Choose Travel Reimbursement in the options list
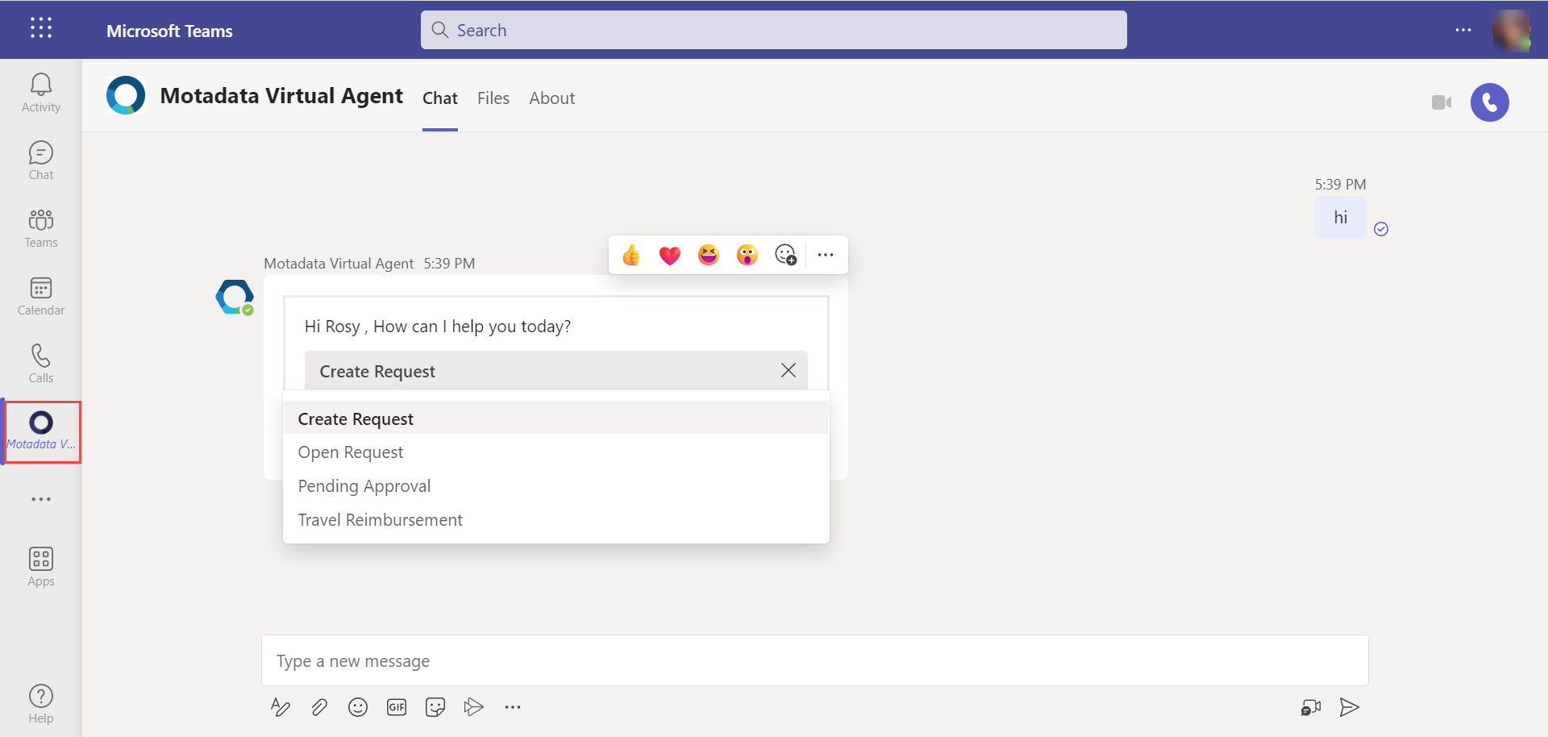Screen dimensions: 1548x737 (x=380, y=519)
